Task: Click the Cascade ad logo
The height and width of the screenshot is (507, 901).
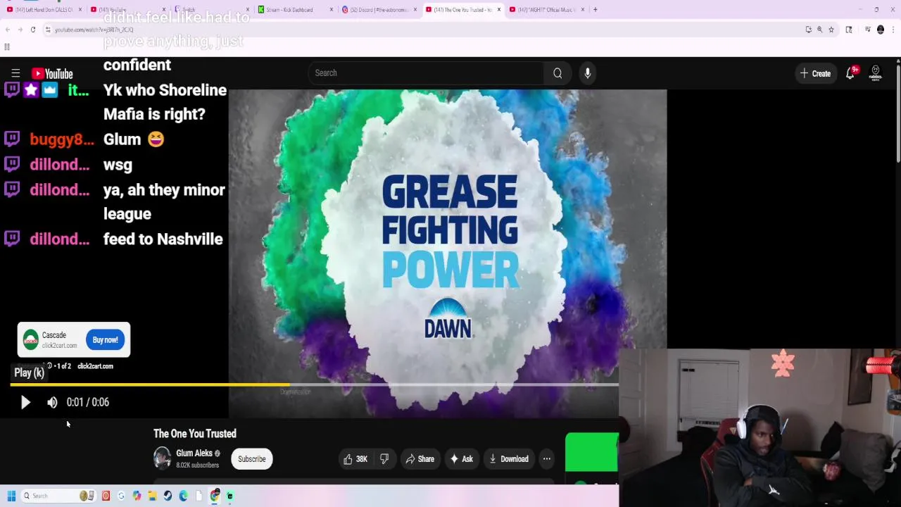Action: (x=30, y=340)
